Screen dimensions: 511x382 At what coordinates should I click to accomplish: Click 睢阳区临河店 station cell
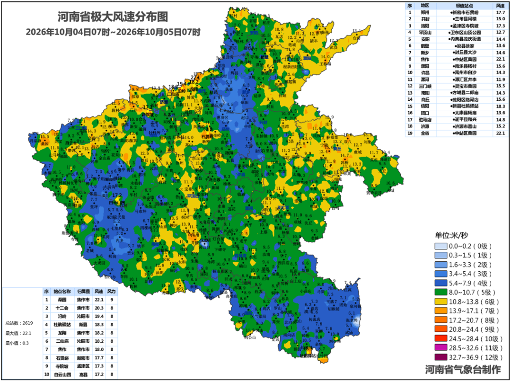pos(464,99)
